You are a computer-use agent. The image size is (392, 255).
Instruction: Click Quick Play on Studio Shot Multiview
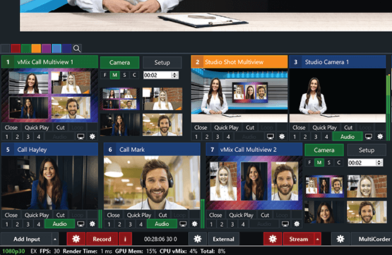(226, 127)
